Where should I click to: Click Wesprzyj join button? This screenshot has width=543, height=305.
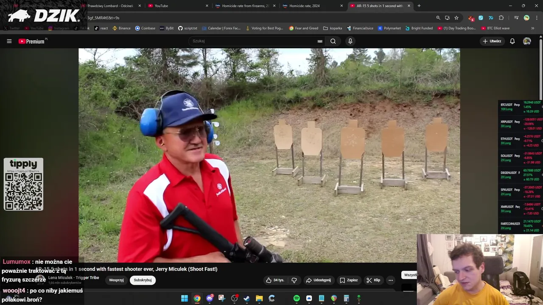coord(116,280)
